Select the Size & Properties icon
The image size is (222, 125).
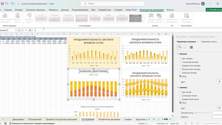[191, 47]
